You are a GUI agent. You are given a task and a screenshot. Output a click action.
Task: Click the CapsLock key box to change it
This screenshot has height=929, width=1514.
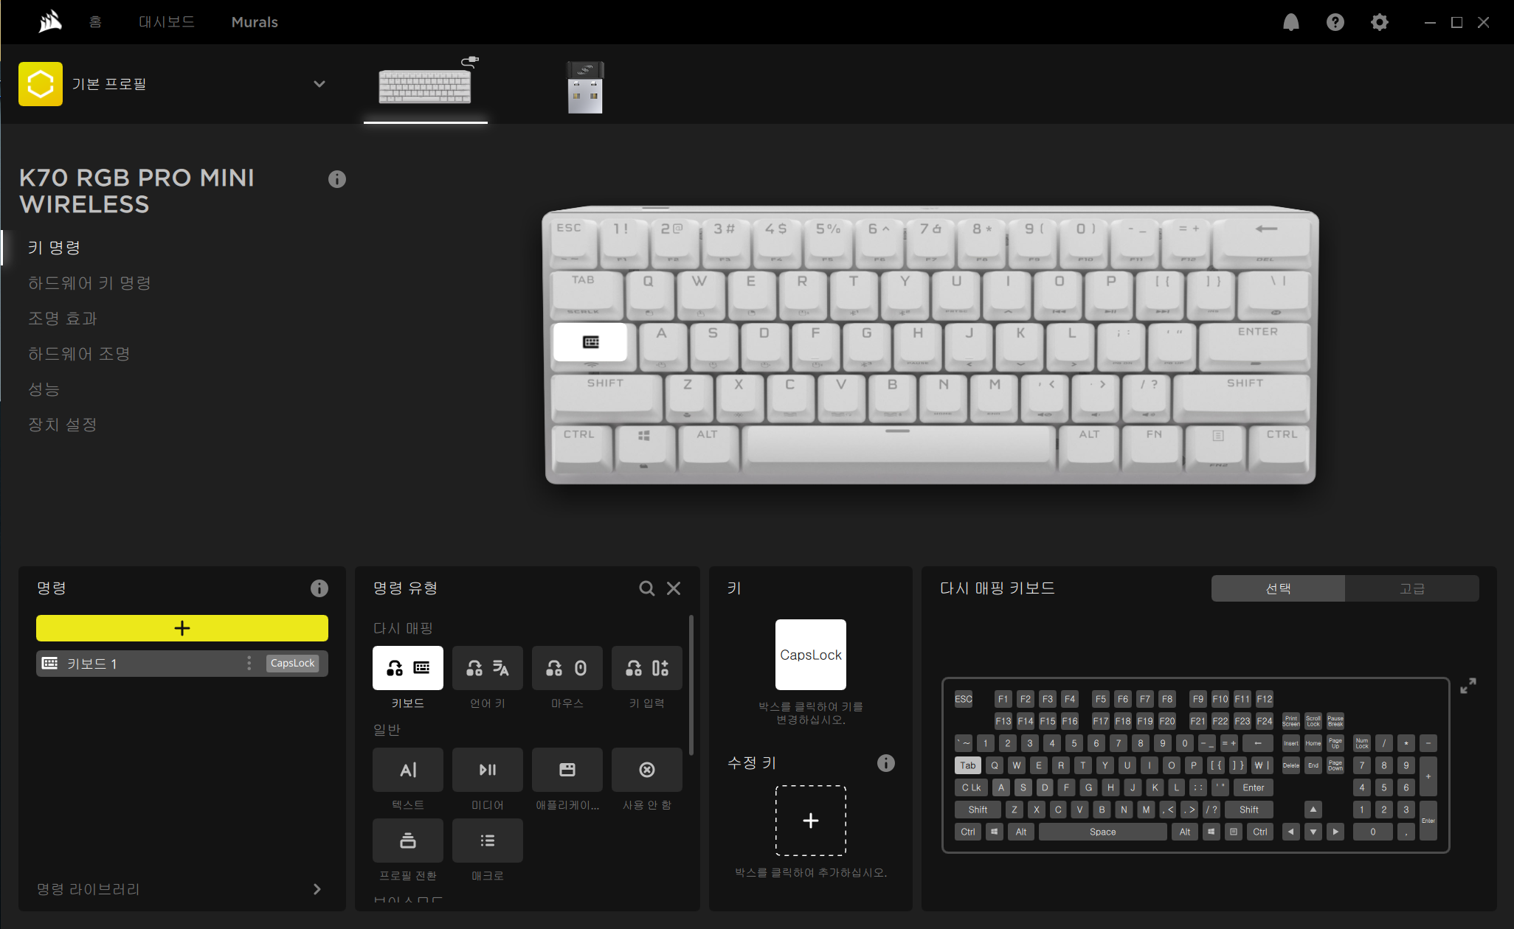point(810,655)
